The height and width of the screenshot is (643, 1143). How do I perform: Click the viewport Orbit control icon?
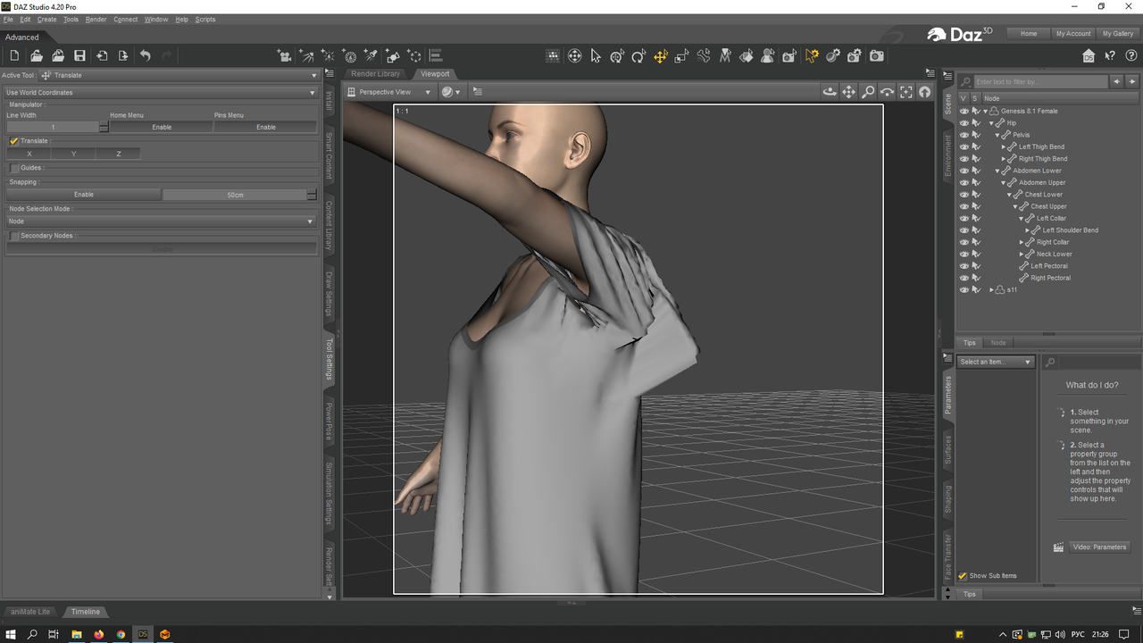click(830, 92)
